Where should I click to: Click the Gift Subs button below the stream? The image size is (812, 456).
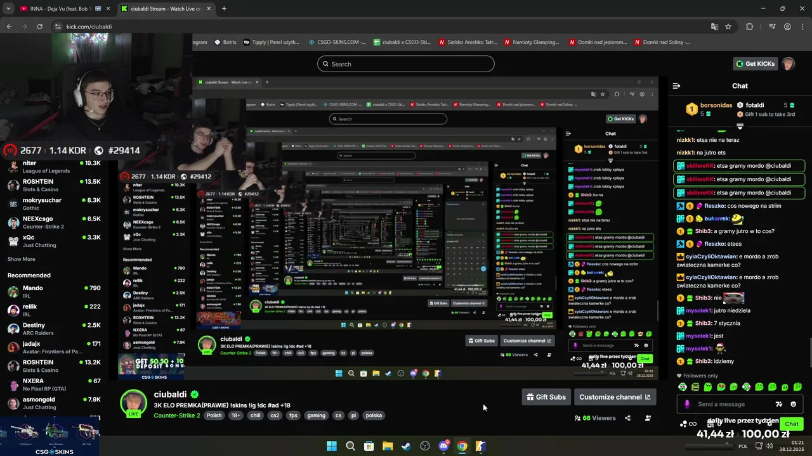(x=546, y=397)
